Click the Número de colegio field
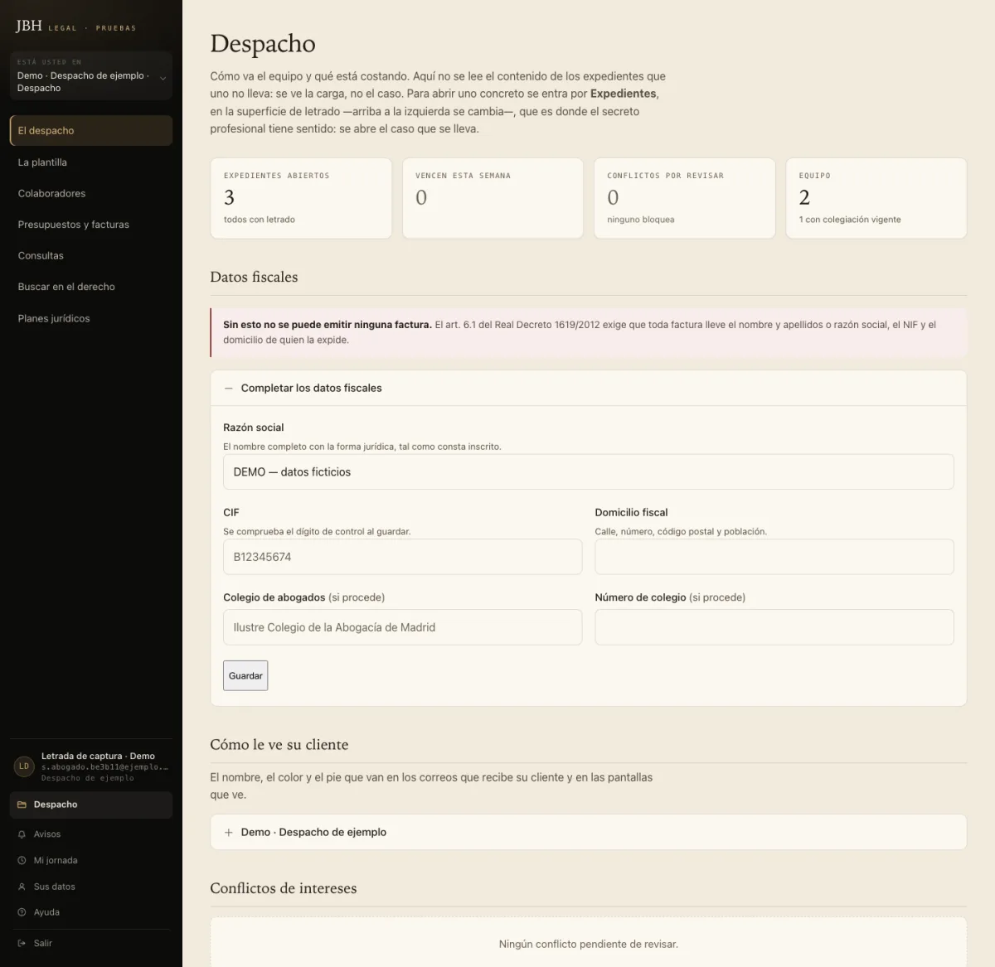Screen dimensions: 995x967 click(774, 627)
